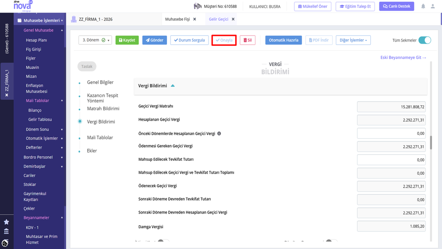Switch to the Gelir Geçici tab
442x249 pixels.
218,19
